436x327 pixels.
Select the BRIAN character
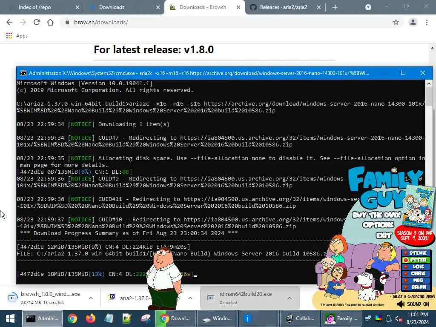tap(416, 287)
